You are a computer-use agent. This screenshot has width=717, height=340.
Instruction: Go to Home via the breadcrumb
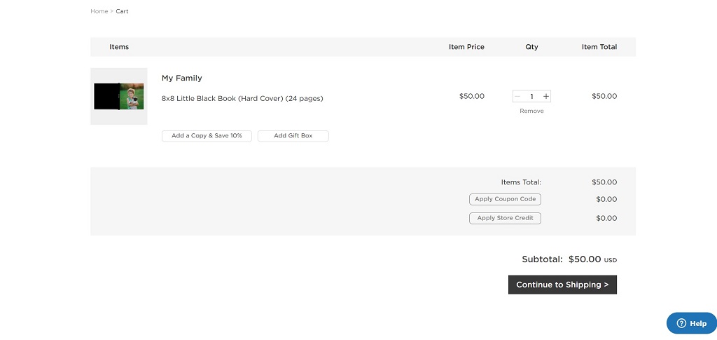[x=99, y=11]
